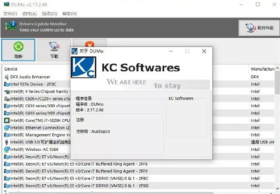Screen dimensions: 280x194
Task: Click the green Refresh (刷新) toolbar button
Action: [18, 50]
